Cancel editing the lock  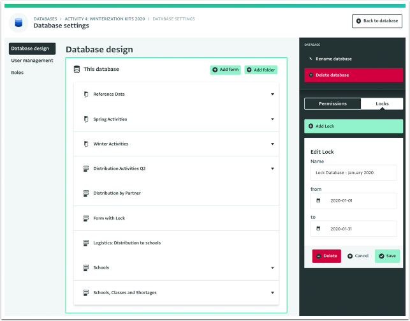pos(358,256)
